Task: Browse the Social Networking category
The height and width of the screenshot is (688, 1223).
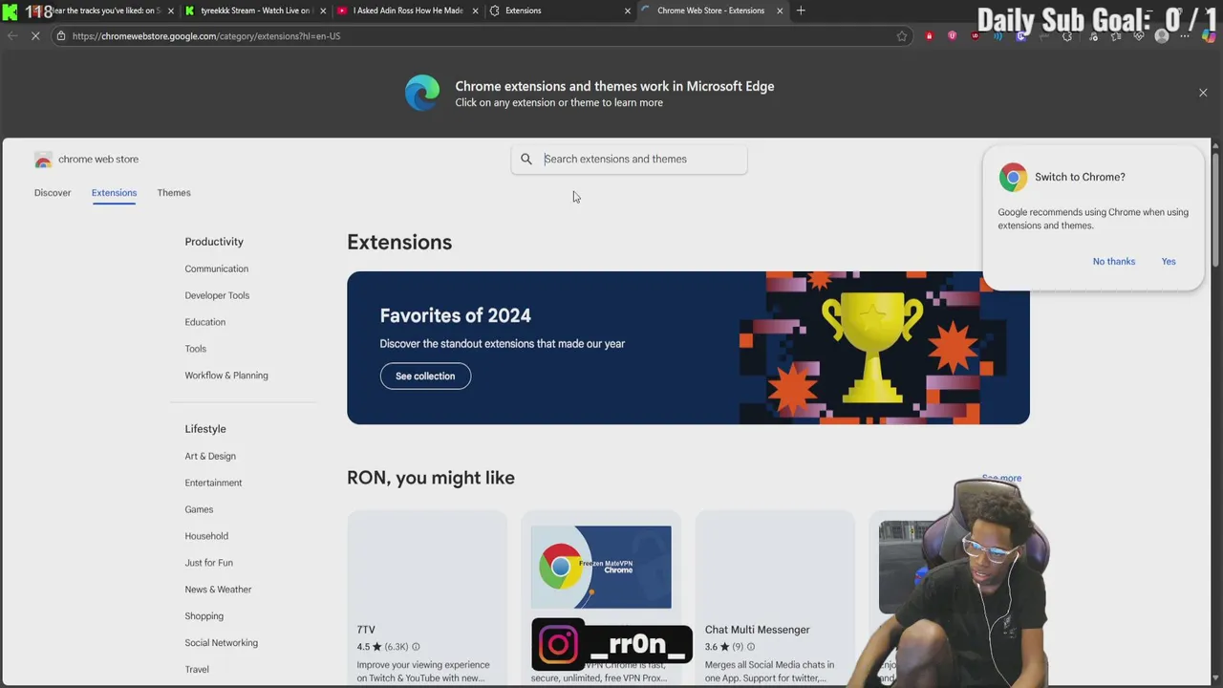Action: (x=221, y=644)
